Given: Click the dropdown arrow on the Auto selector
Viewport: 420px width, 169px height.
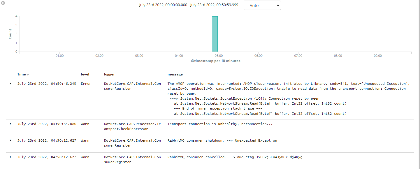Looking at the screenshot, I should click(x=276, y=5).
